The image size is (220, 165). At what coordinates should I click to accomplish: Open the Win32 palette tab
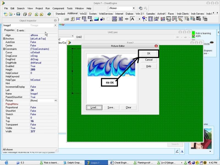pos(83,13)
